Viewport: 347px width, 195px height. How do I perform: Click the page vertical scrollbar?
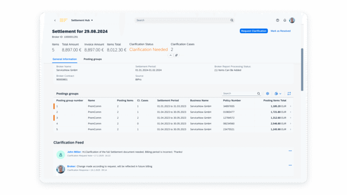(x=302, y=69)
